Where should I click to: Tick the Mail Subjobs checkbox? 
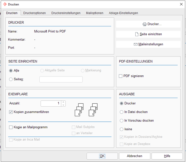(x=74, y=127)
